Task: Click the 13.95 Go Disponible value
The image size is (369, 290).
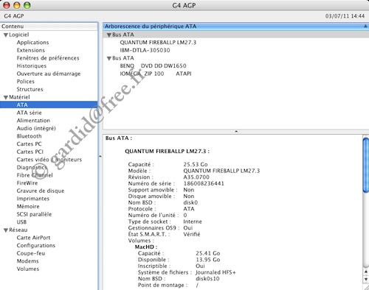Action: (208, 260)
